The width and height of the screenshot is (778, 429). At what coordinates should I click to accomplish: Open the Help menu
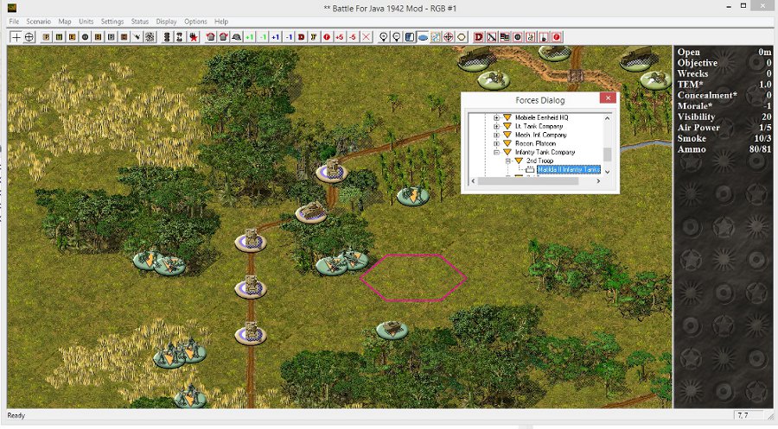coord(221,22)
